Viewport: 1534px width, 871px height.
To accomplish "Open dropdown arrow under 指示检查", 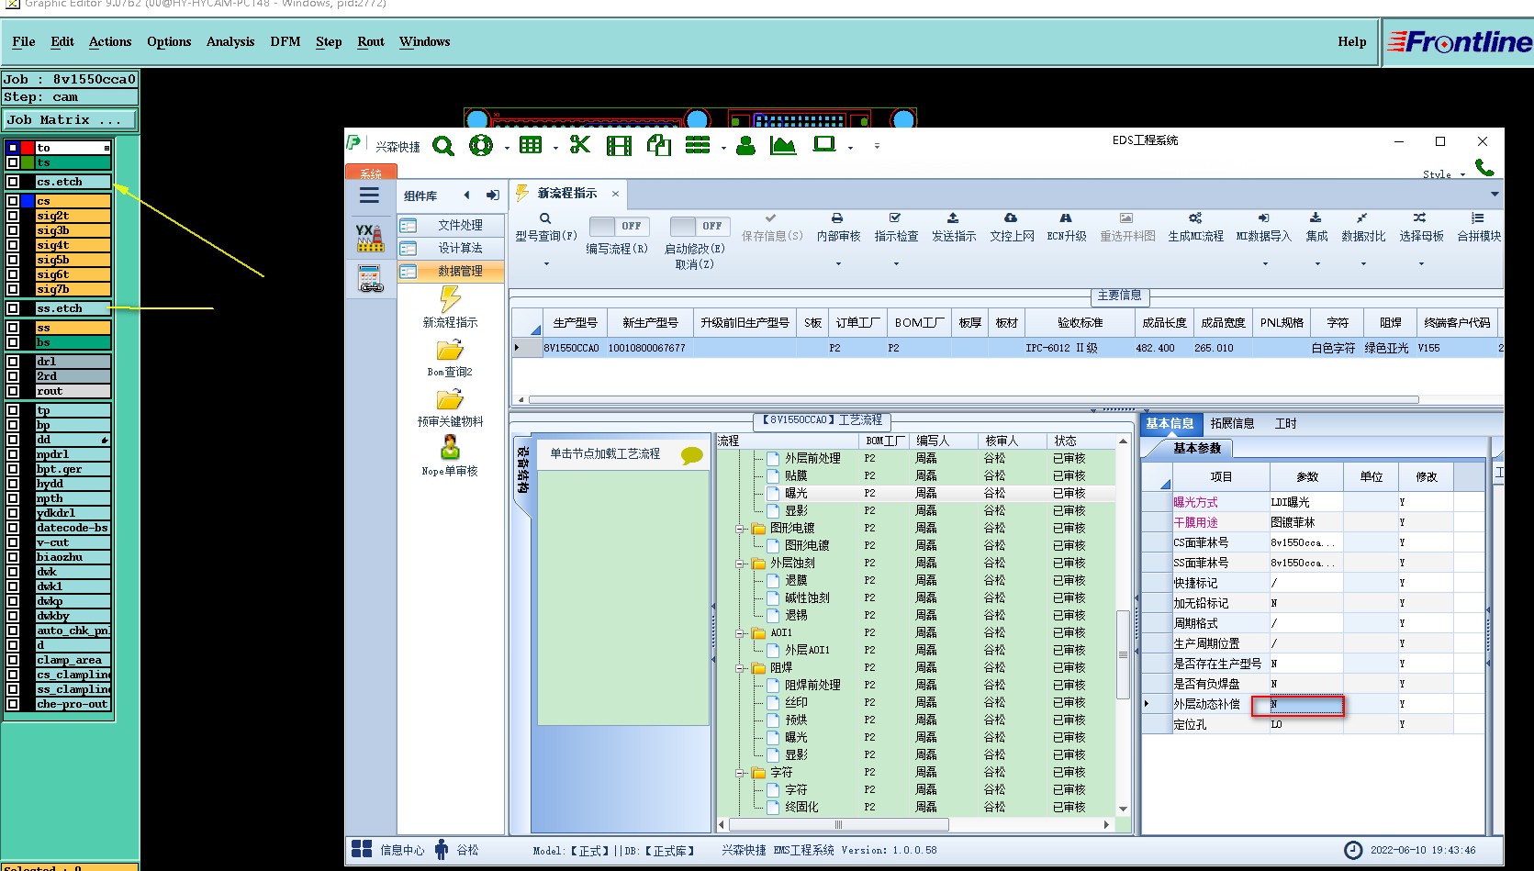I will (896, 264).
